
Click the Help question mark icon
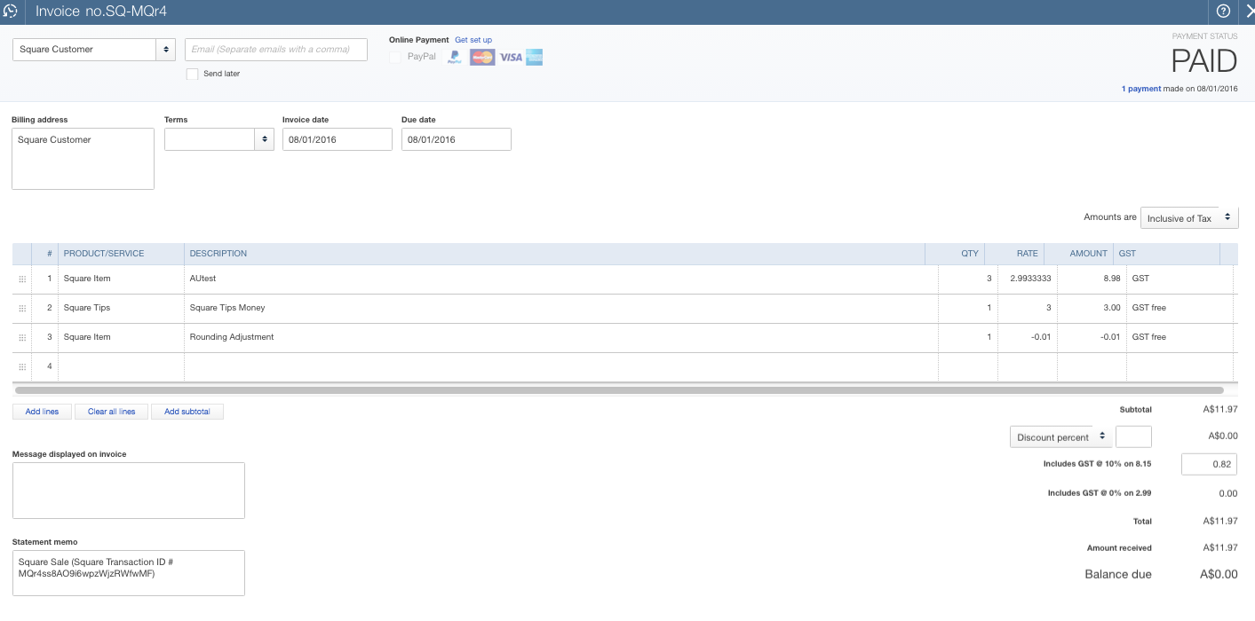[1224, 12]
